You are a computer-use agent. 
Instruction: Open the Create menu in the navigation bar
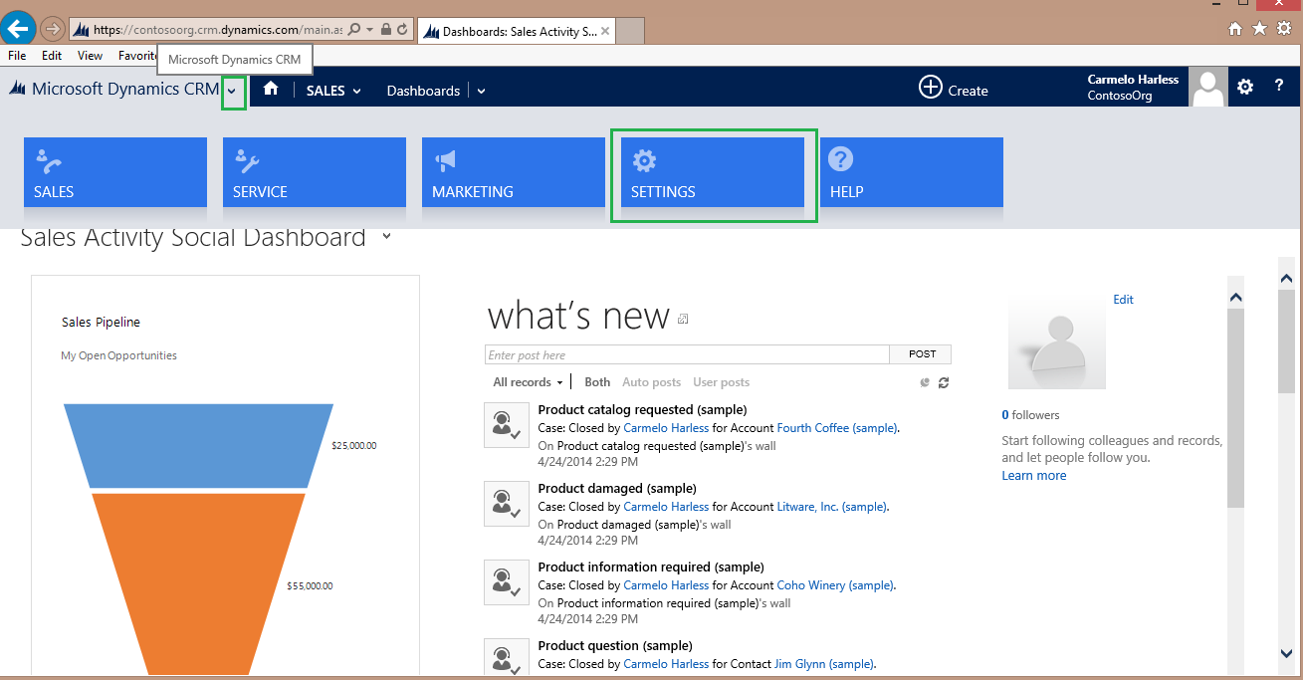point(953,88)
